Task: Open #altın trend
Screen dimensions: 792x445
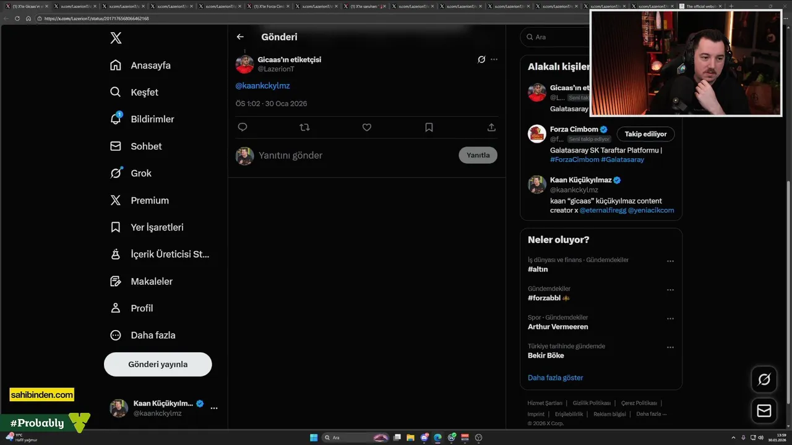Action: tap(538, 269)
